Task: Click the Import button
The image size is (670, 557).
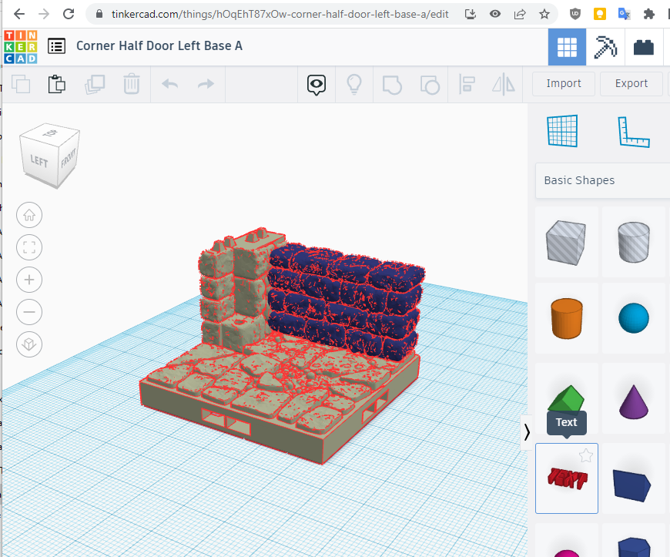Action: (x=564, y=83)
